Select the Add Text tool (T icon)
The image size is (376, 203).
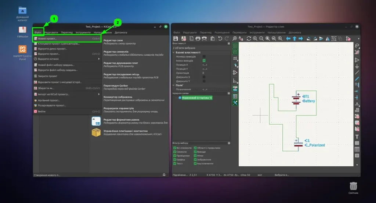[357, 137]
